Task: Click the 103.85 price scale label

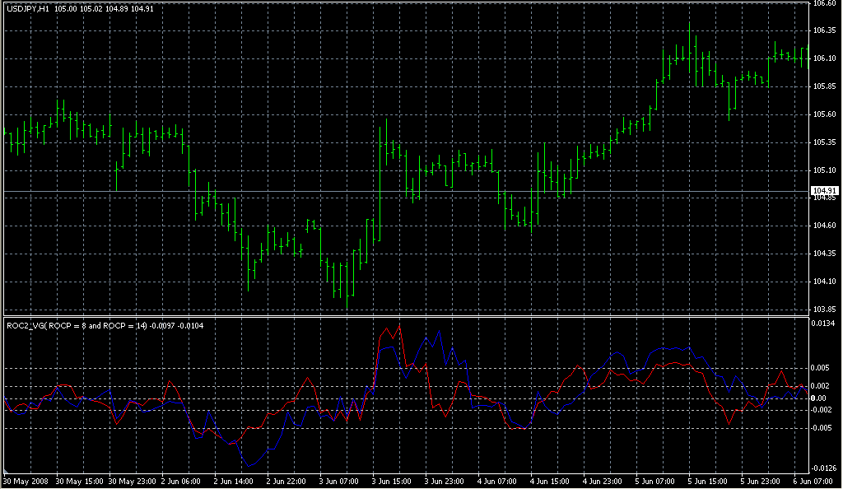Action: tap(824, 310)
